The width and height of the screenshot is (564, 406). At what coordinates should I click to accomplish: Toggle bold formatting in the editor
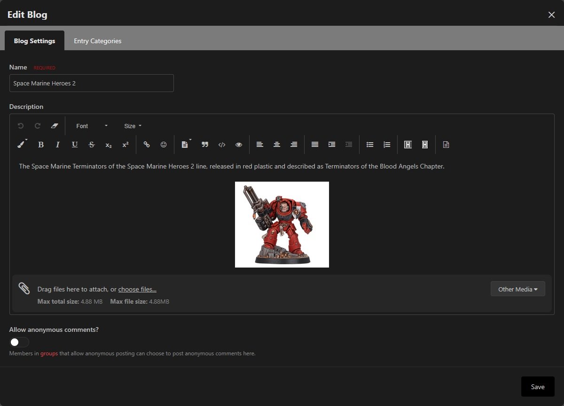click(x=41, y=145)
